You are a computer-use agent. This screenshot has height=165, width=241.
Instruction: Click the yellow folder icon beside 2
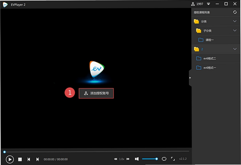click(196, 49)
